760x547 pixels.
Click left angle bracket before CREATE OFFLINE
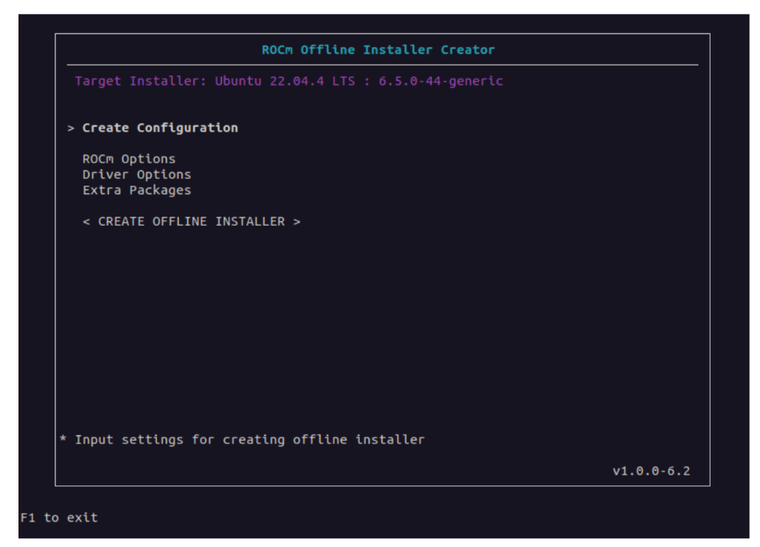[x=86, y=222]
